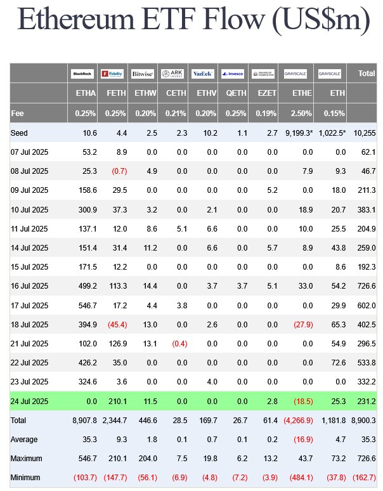Screen dimensions: 383x491
Task: Click the Average row label
Action: coord(24,440)
